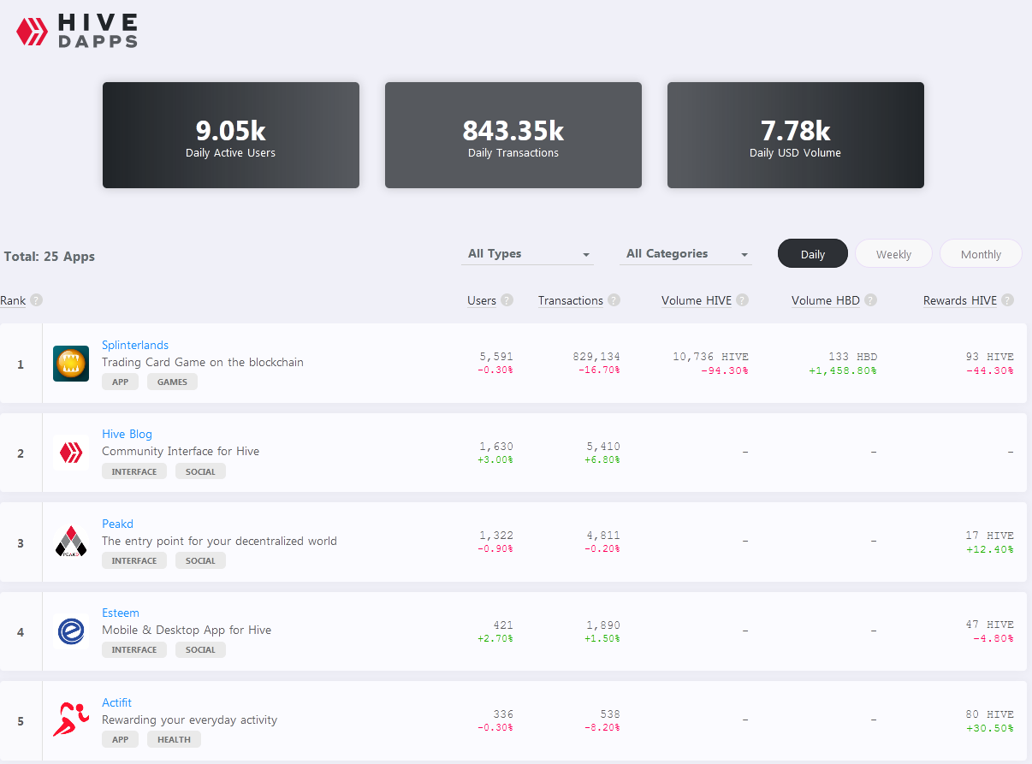The width and height of the screenshot is (1032, 764).
Task: Show help for Volume HBD column
Action: click(870, 300)
